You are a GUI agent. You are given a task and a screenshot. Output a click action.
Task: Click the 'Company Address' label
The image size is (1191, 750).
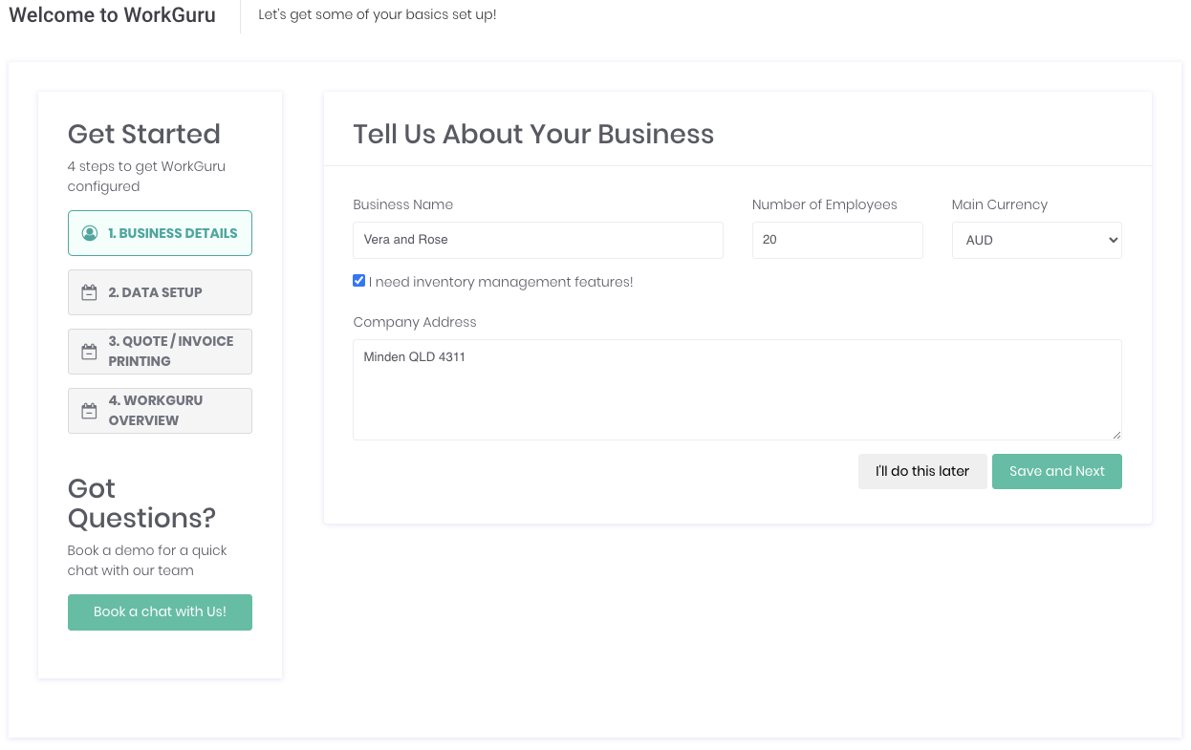pos(414,322)
